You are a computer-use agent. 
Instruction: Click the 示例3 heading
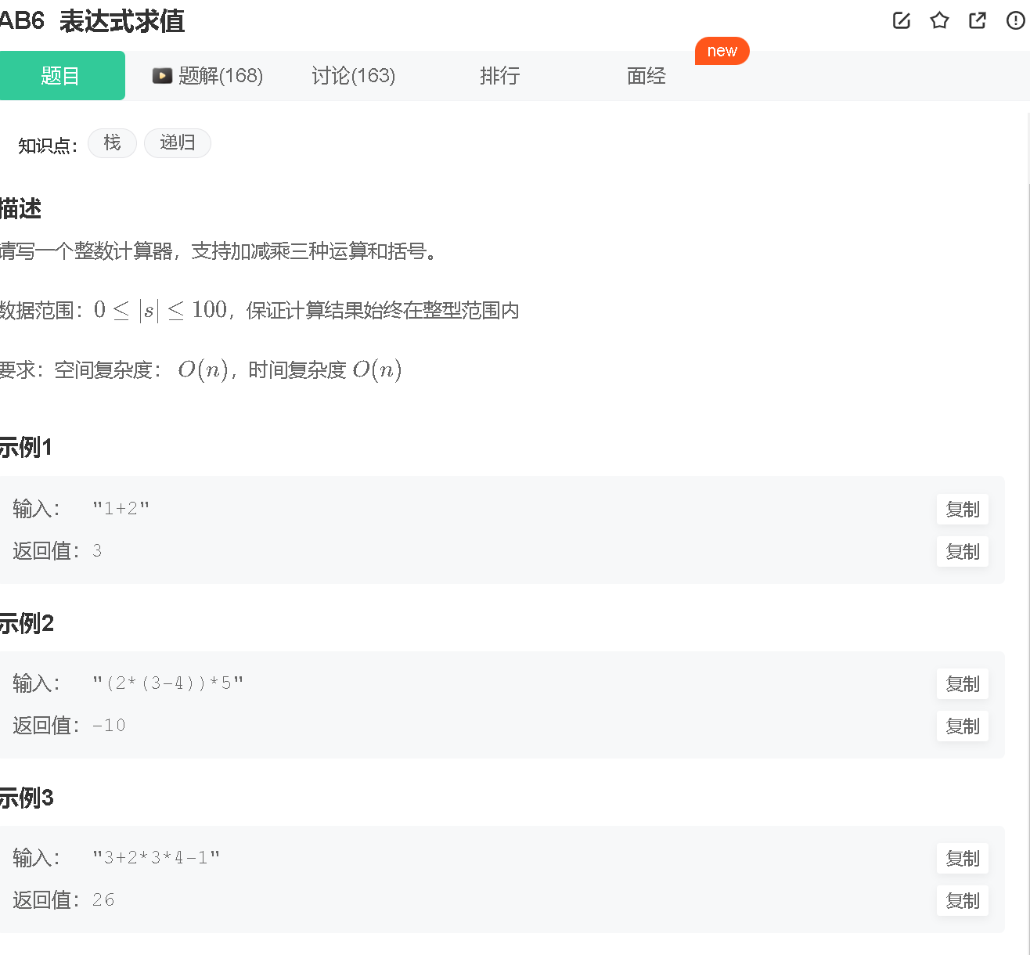[x=27, y=798]
